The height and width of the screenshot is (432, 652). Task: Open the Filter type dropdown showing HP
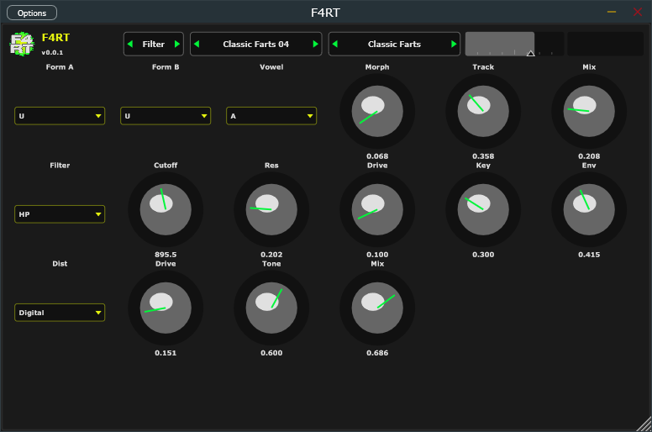click(x=60, y=214)
